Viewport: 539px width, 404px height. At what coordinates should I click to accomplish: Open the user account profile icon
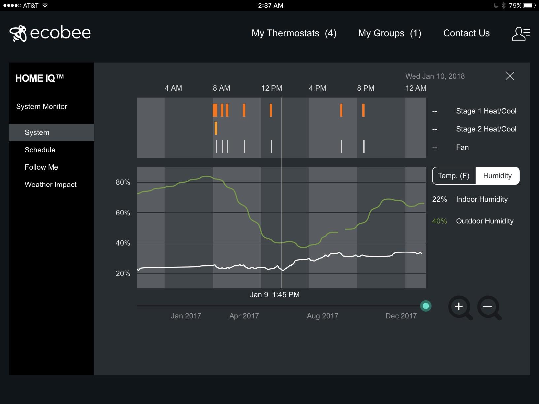(521, 33)
